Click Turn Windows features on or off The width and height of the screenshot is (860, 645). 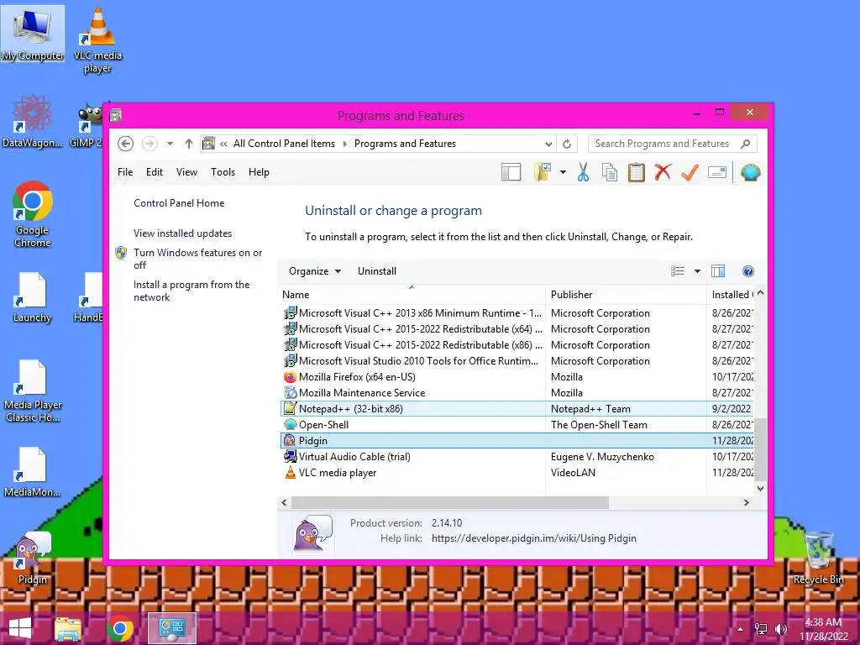point(197,259)
